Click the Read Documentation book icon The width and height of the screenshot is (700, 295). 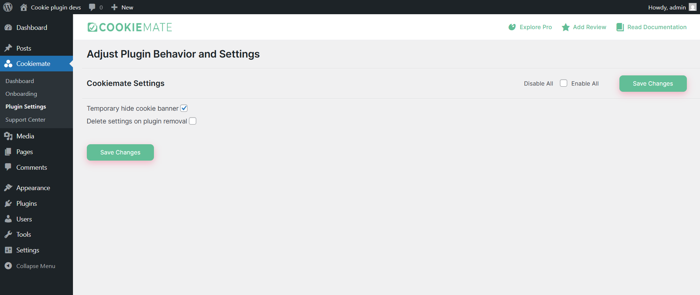(620, 27)
